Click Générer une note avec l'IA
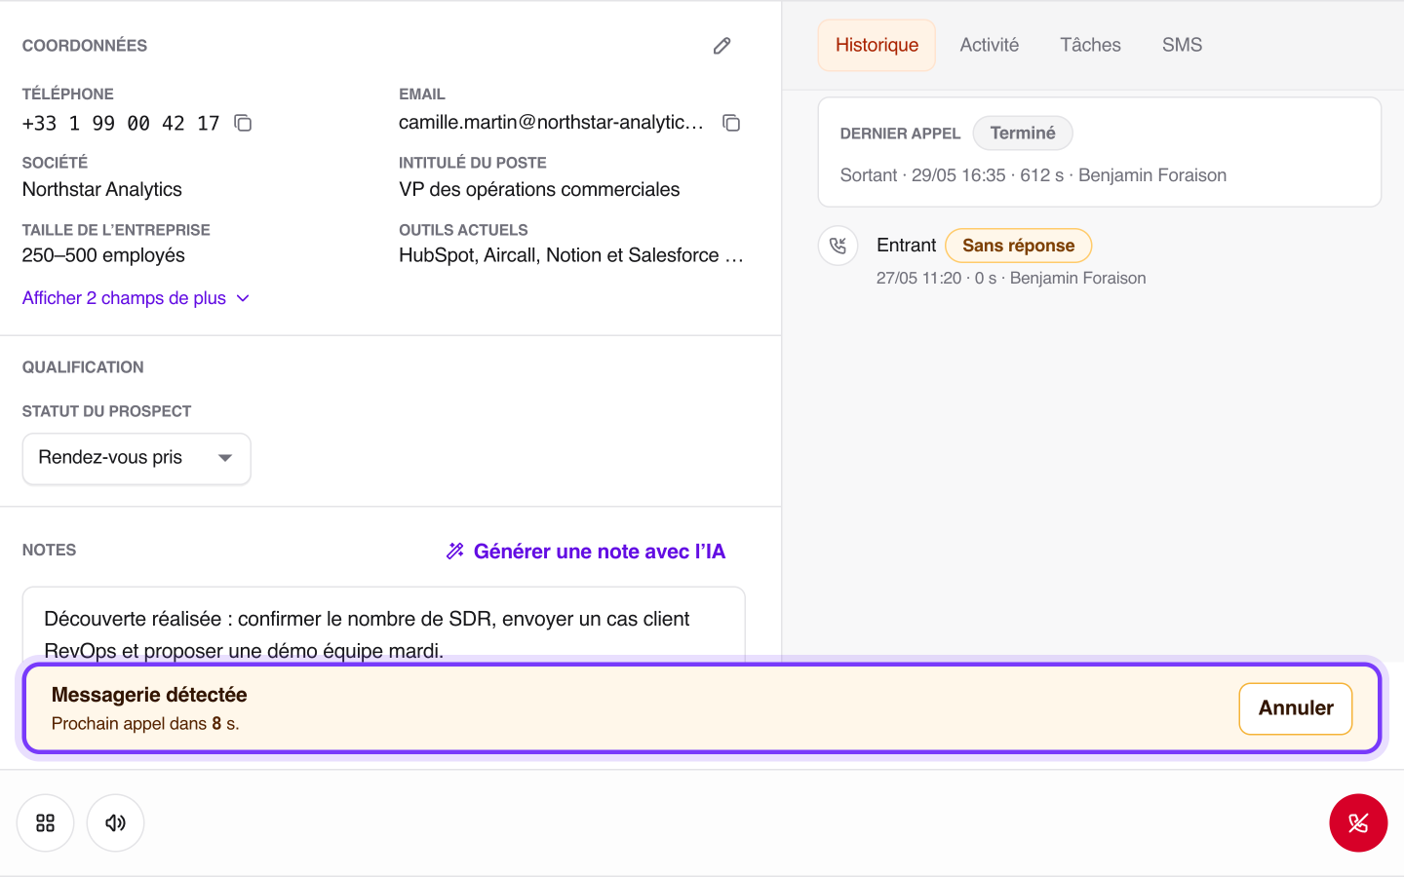1404x877 pixels. pyautogui.click(x=586, y=552)
